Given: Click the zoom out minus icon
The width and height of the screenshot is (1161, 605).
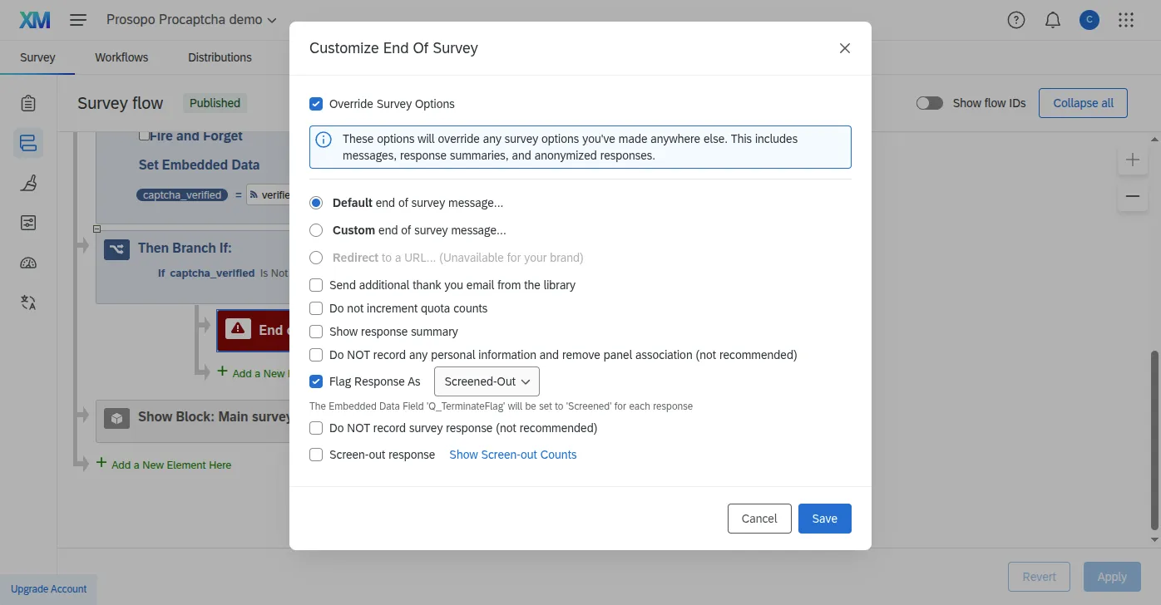Looking at the screenshot, I should click(1133, 196).
